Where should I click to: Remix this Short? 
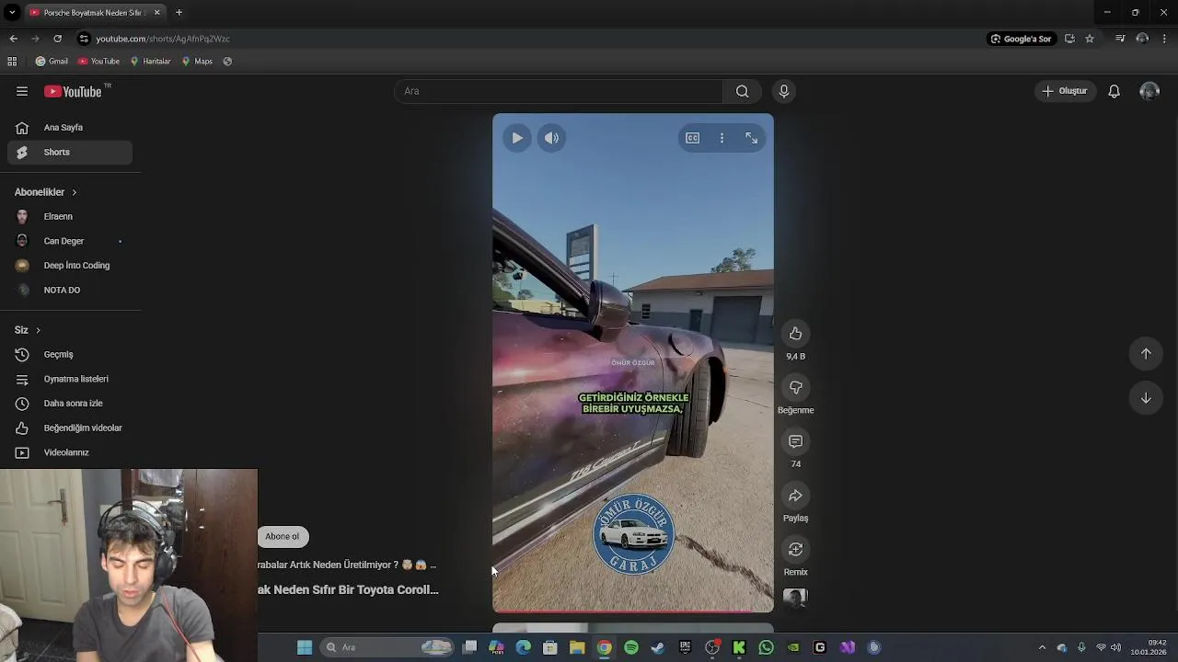tap(796, 549)
